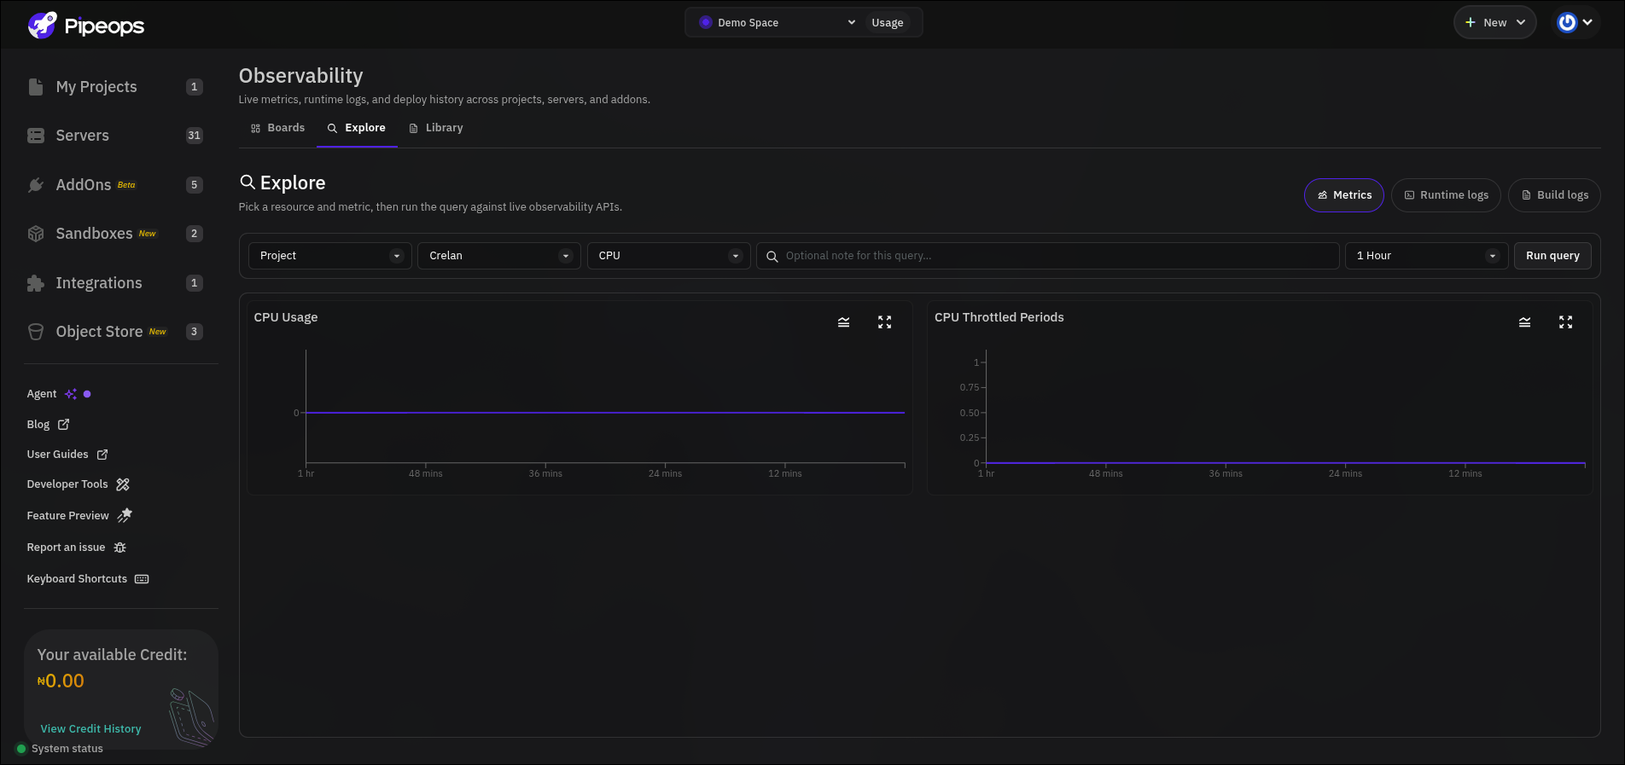The height and width of the screenshot is (765, 1625).
Task: Click the Object Store bucket icon
Action: (x=36, y=332)
